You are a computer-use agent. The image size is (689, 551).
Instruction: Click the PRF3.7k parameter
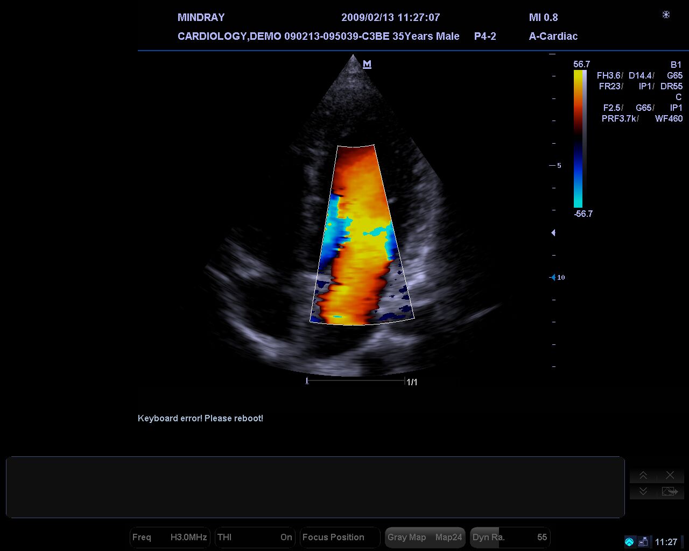click(620, 118)
